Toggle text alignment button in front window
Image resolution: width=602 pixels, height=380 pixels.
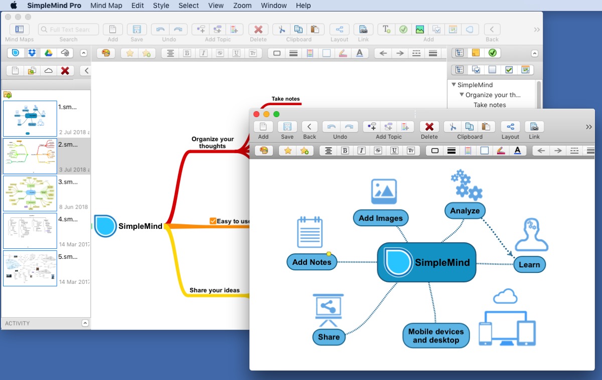click(328, 150)
